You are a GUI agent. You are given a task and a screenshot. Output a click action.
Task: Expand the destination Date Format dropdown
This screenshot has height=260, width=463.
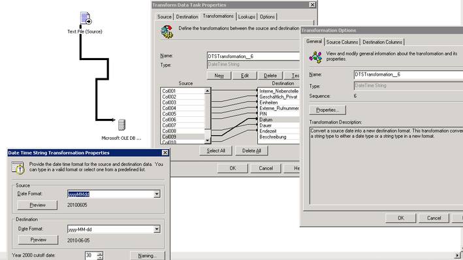pos(157,229)
